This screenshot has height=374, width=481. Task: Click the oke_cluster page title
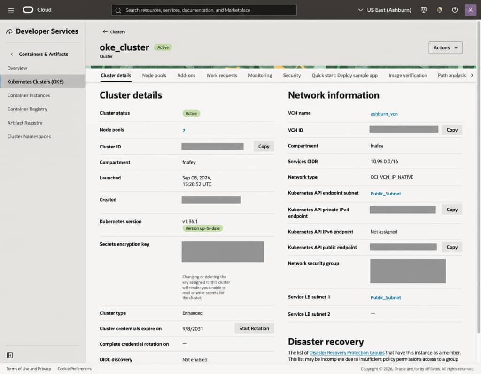point(124,47)
